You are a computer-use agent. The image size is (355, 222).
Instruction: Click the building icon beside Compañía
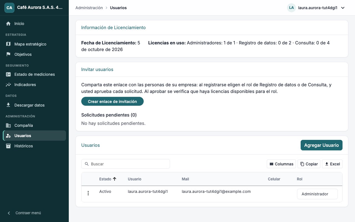pyautogui.click(x=8, y=125)
